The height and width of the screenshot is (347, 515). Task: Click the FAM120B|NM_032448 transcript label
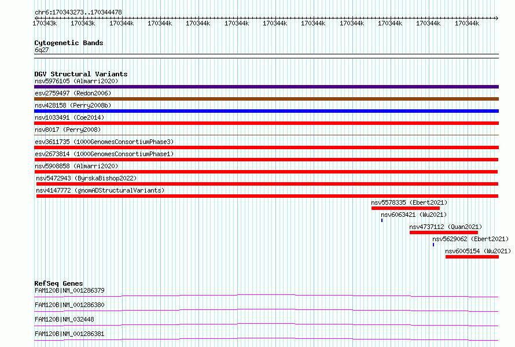[64, 319]
